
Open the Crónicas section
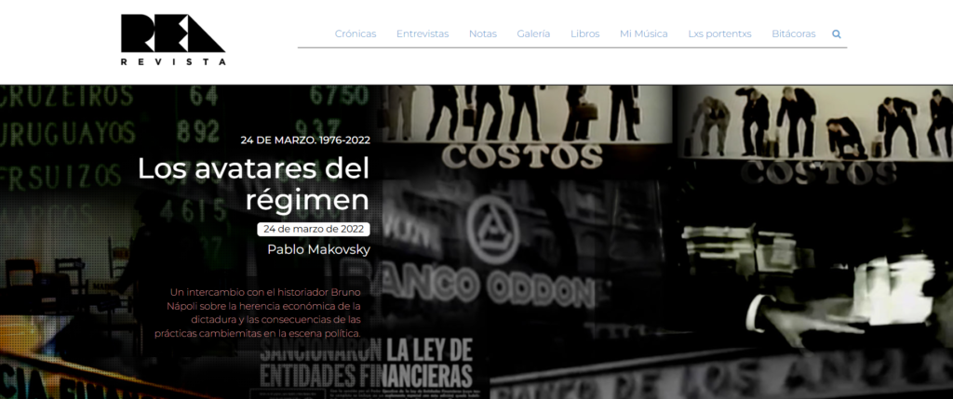tap(356, 34)
